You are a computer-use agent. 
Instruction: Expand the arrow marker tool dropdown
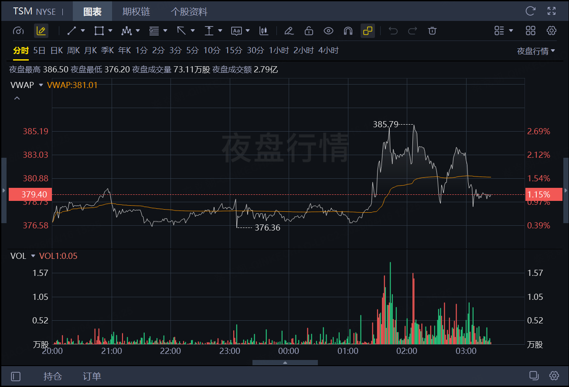point(193,31)
